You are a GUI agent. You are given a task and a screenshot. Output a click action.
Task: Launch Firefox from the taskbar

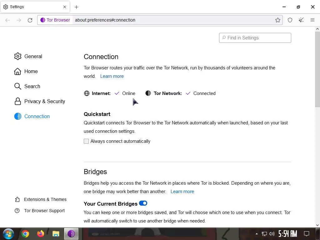click(41, 234)
